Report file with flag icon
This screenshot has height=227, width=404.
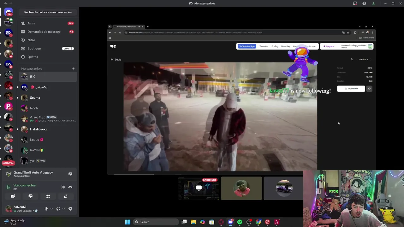click(x=352, y=59)
